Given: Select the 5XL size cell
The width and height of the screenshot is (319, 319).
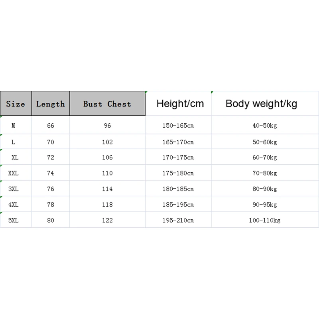Looking at the screenshot, I should tap(14, 220).
